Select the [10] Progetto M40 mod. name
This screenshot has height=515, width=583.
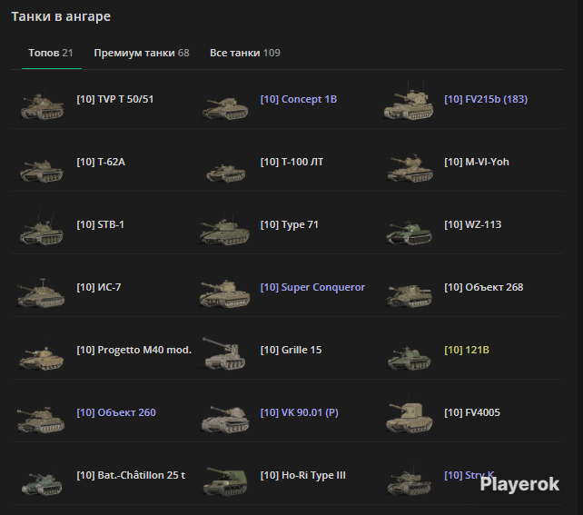pos(133,350)
